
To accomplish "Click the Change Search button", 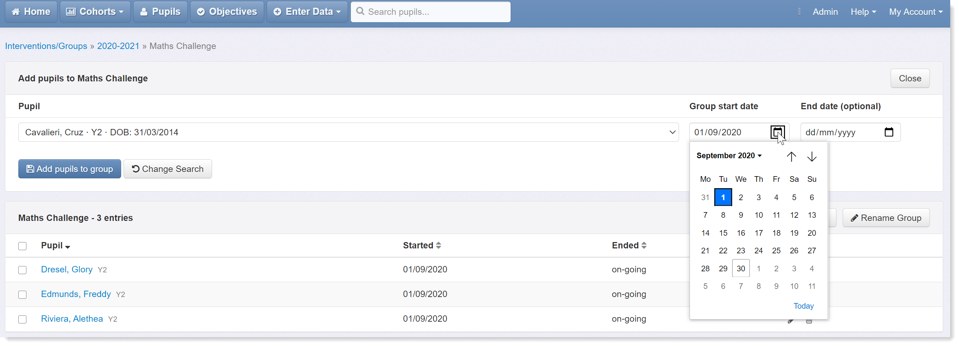I will click(x=168, y=169).
